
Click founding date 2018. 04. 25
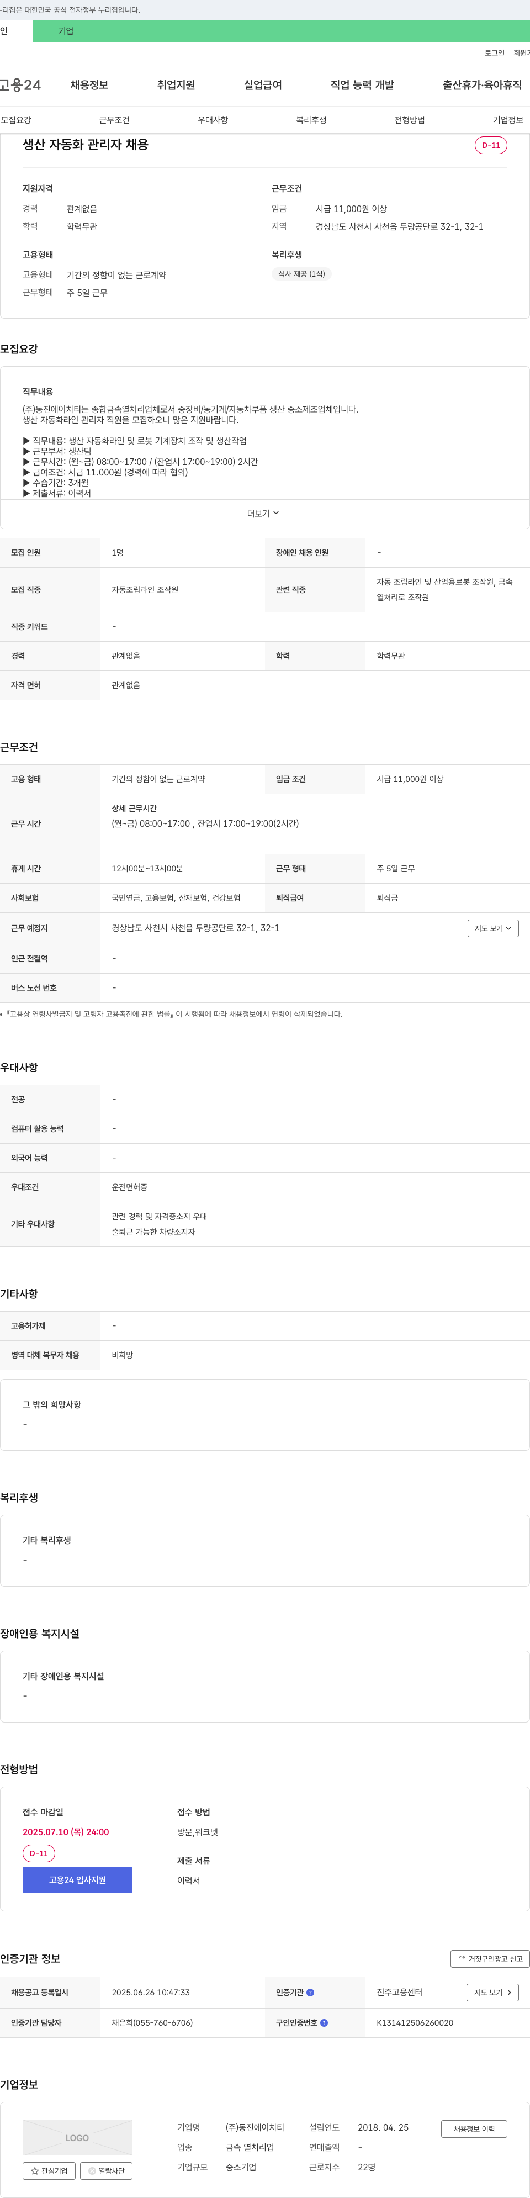[383, 2127]
